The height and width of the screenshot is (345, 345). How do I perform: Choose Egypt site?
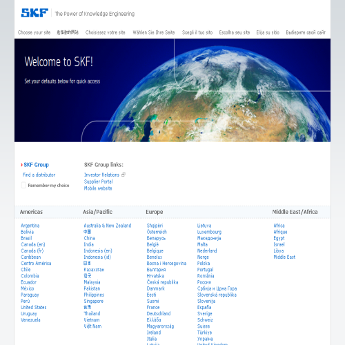tap(279, 238)
